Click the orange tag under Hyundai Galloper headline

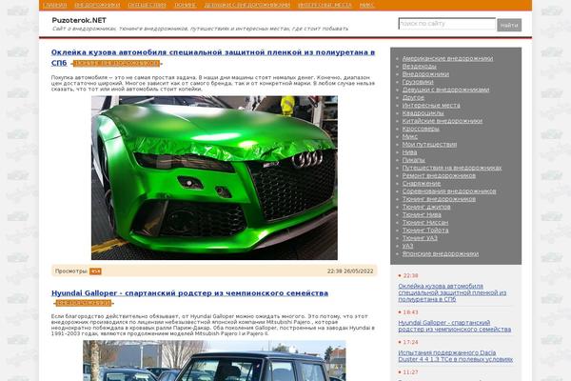tap(84, 303)
